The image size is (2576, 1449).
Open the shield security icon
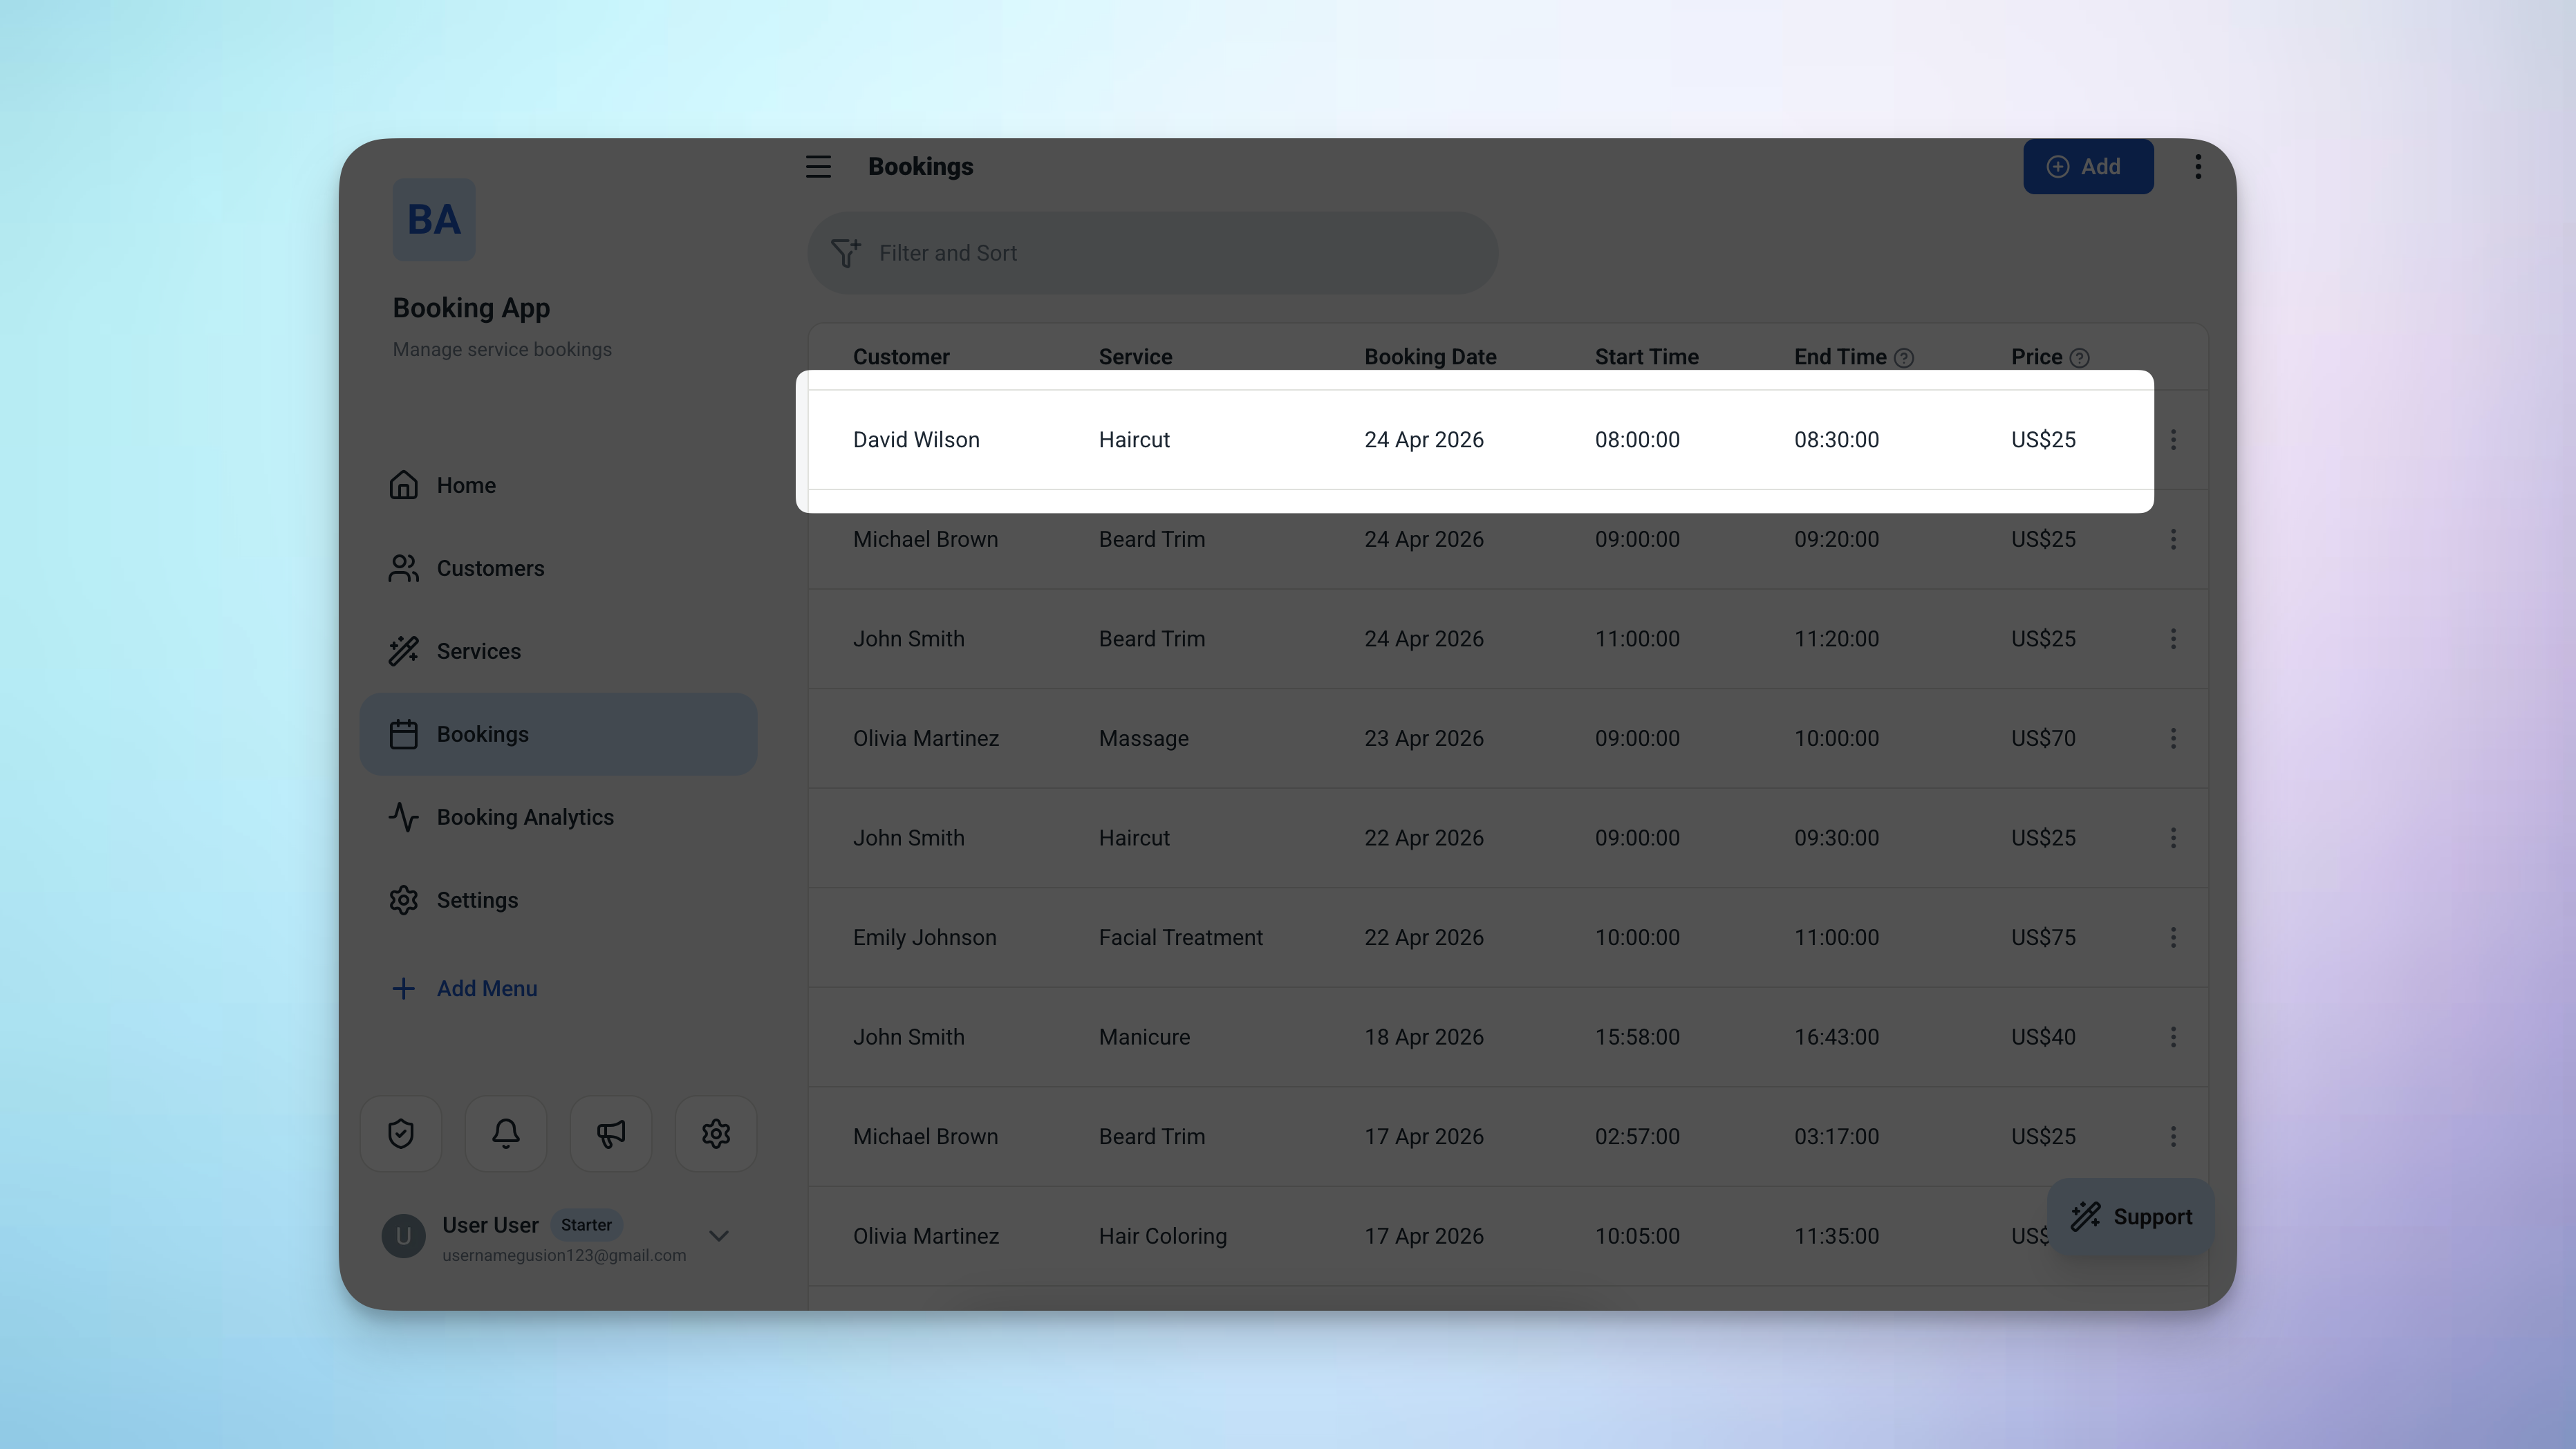[x=401, y=1134]
